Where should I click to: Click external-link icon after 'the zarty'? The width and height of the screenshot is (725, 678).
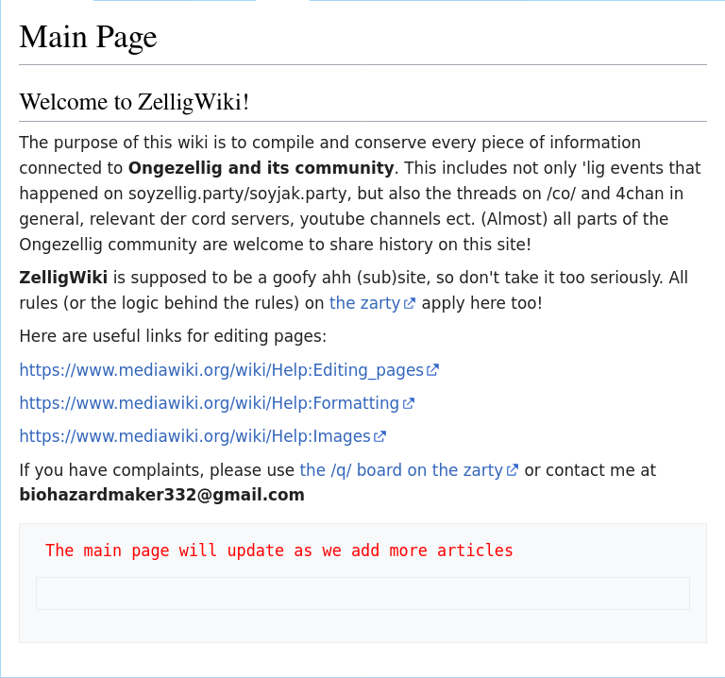coord(410,304)
